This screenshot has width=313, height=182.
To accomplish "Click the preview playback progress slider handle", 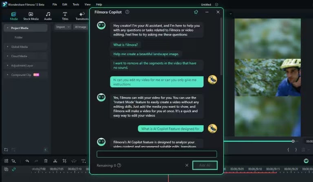I will click(293, 141).
